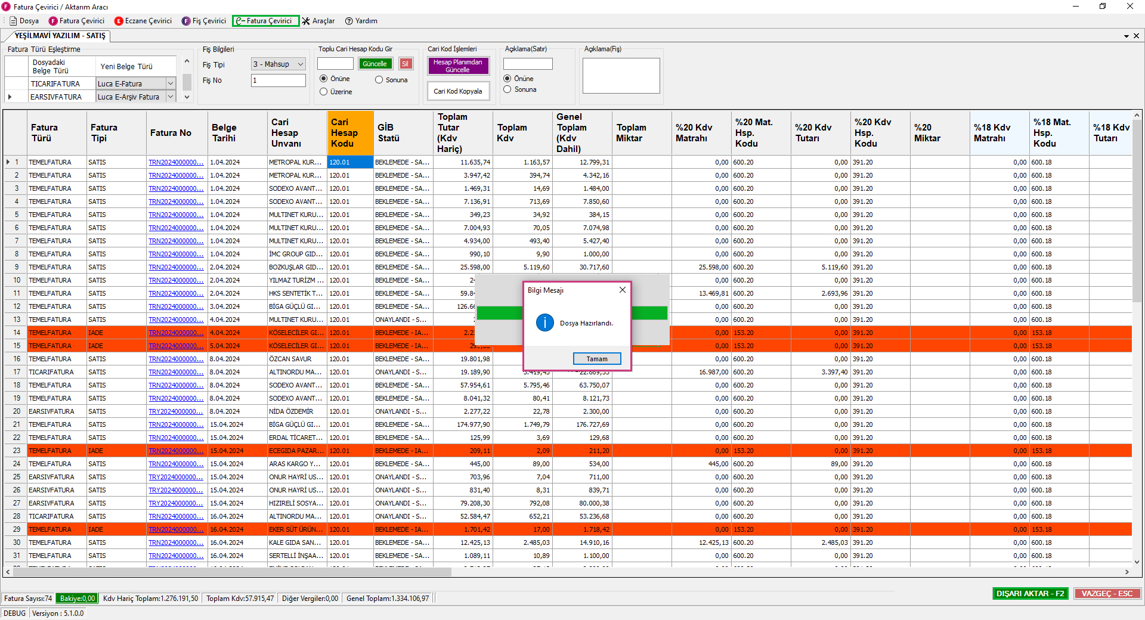
Task: Open the green-bordered e-Fatura Çevirici menu
Action: 265,21
